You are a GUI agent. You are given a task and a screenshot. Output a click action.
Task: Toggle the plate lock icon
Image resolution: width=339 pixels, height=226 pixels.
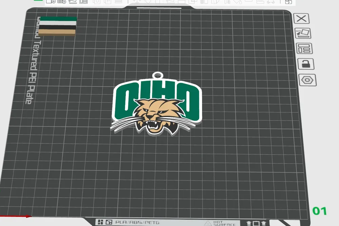pyautogui.click(x=306, y=64)
